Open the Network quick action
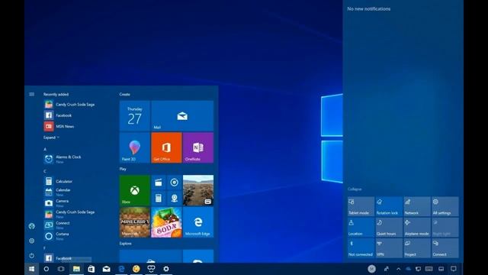488x275 pixels. coord(417,206)
